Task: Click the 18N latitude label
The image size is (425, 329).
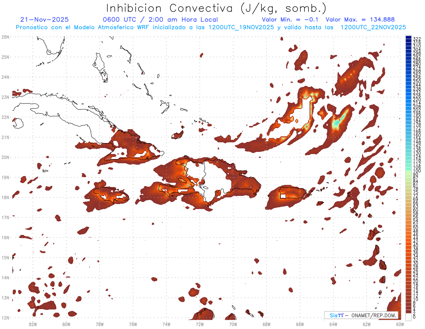Action: tap(5, 197)
